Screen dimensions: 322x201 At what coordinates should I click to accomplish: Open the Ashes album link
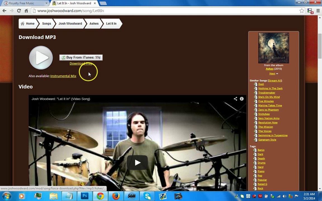[269, 69]
